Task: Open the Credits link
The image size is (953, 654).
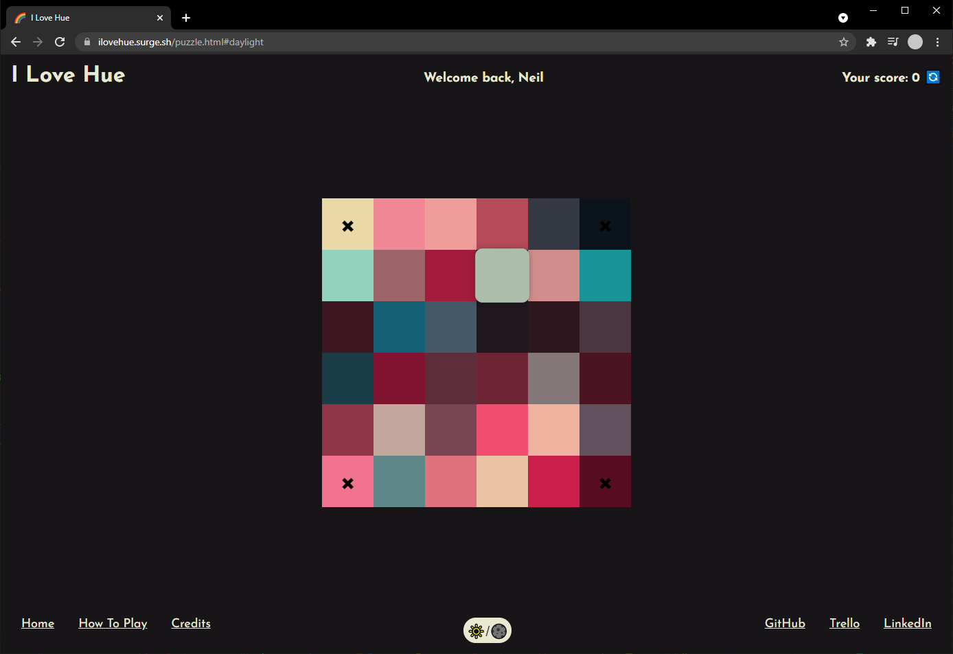Action: coord(191,623)
